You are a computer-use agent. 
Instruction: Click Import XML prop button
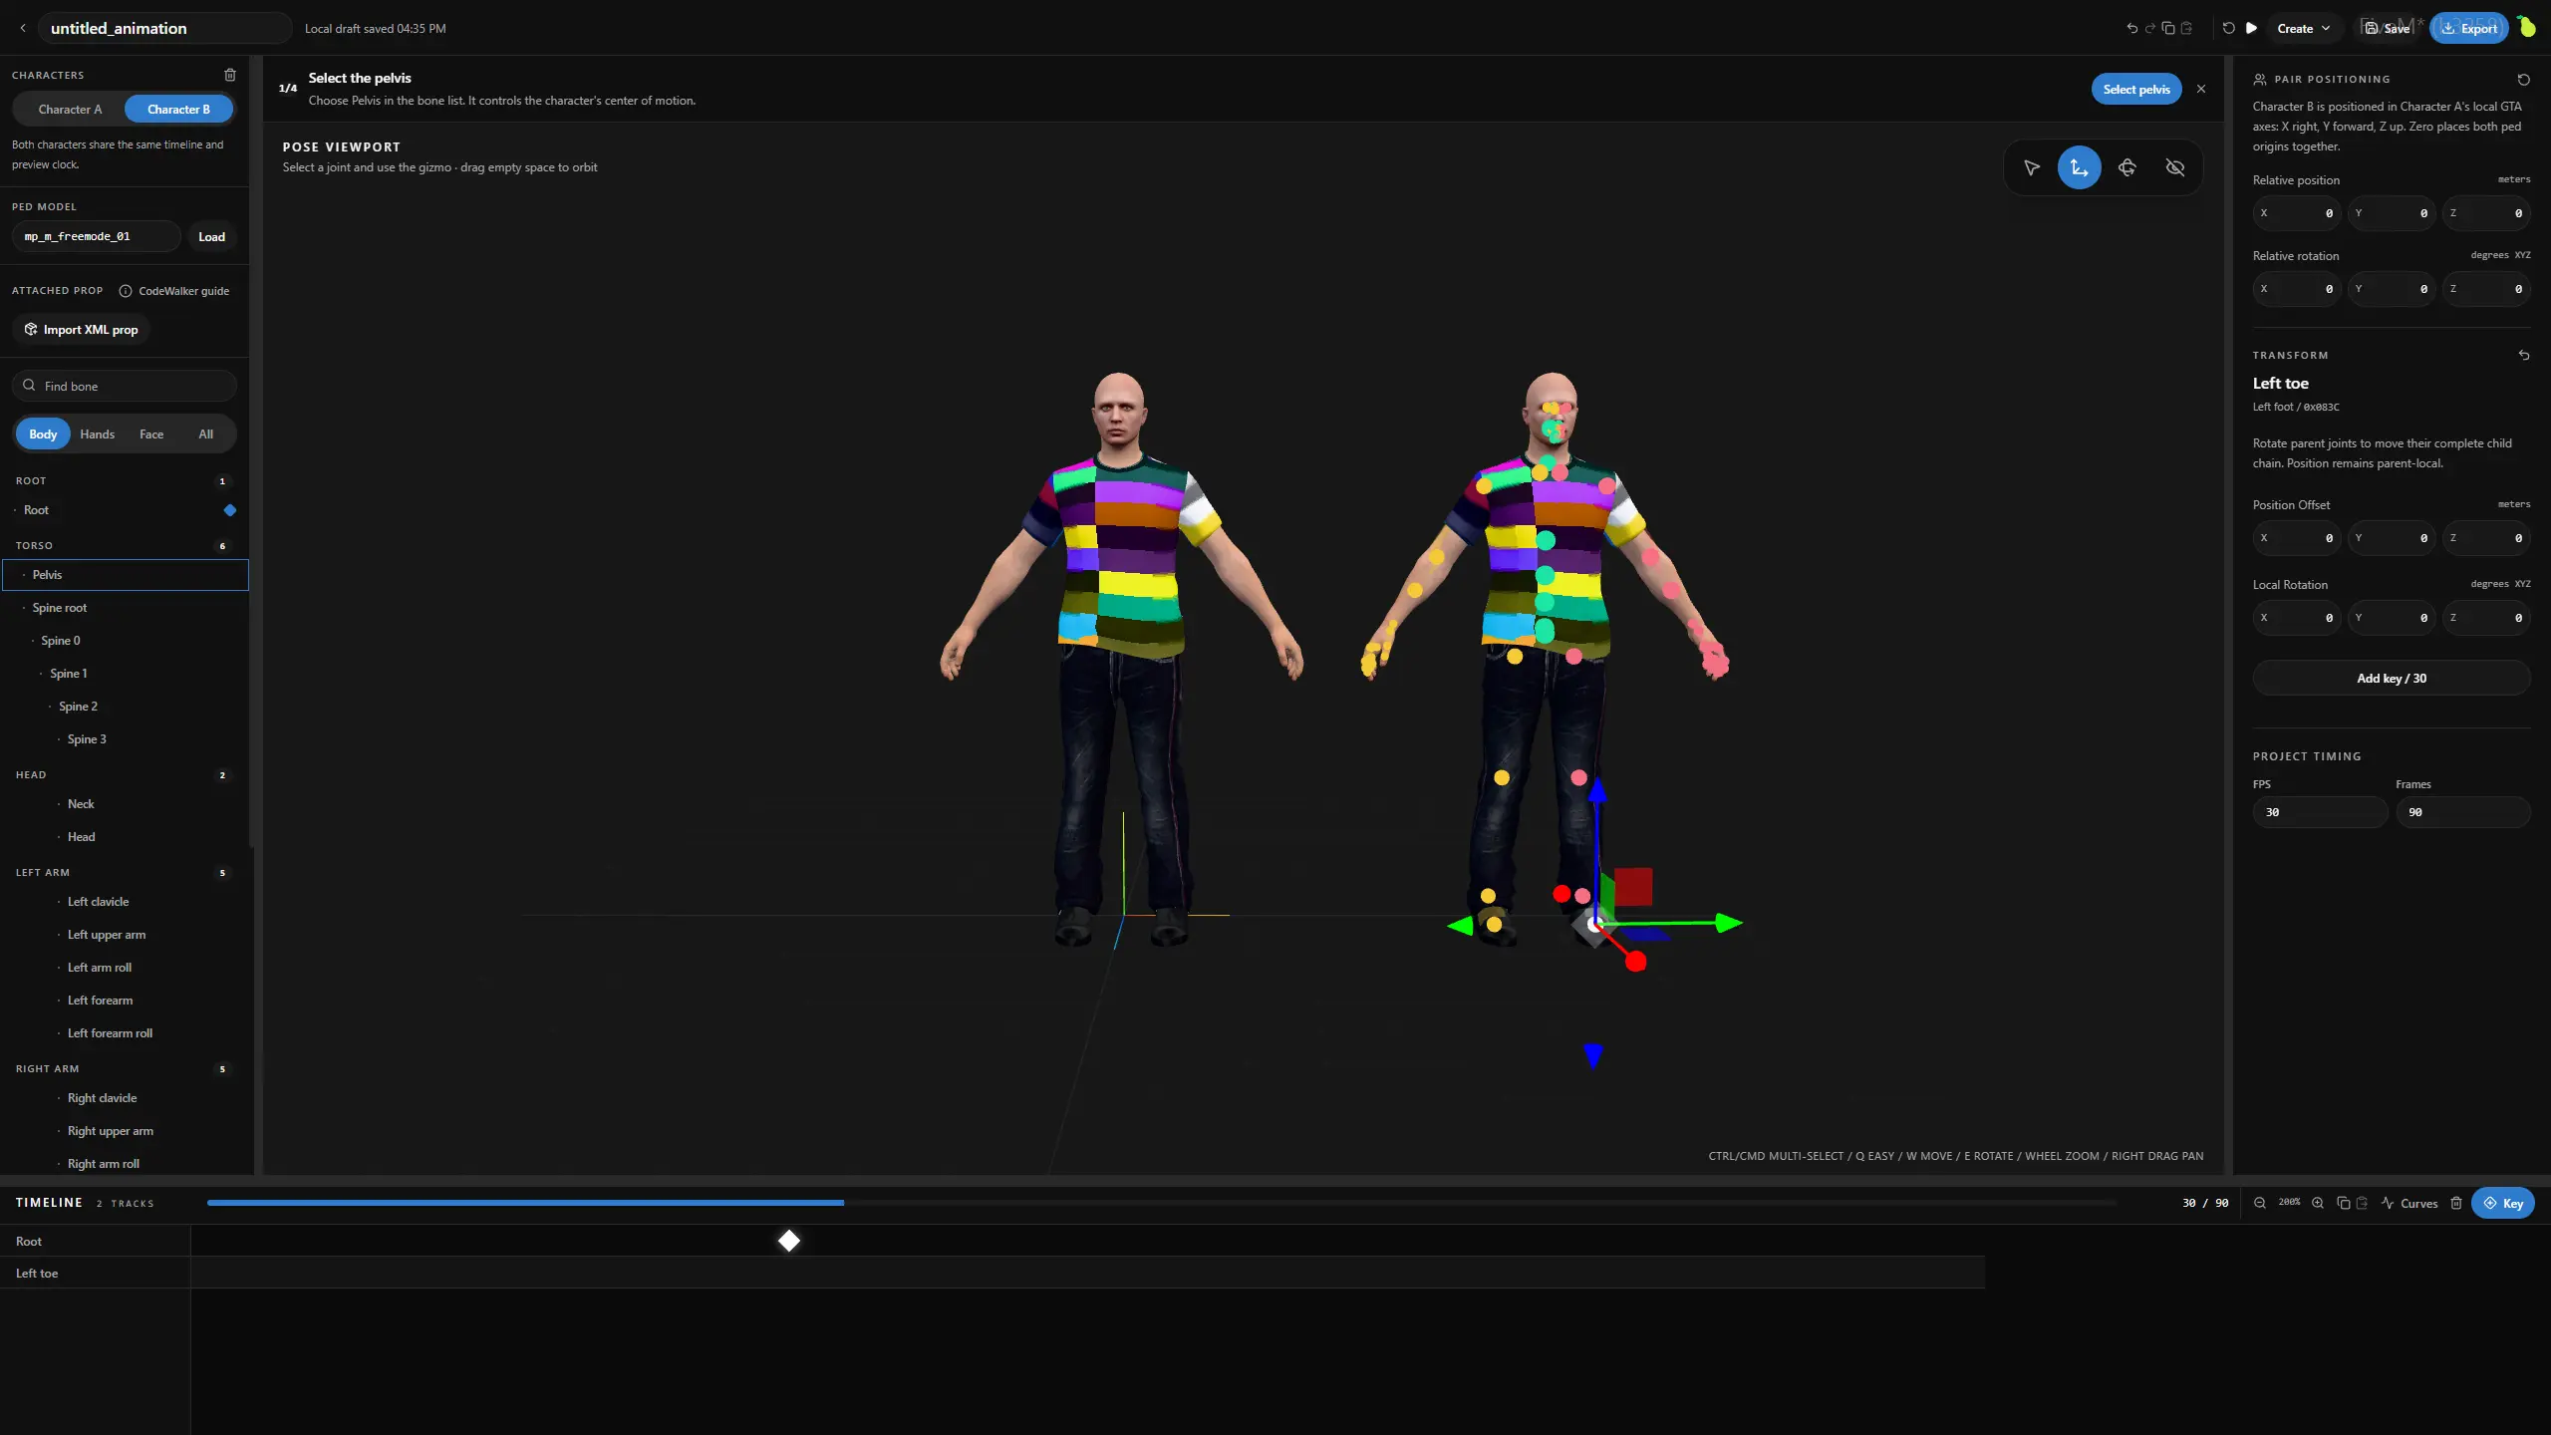(x=81, y=330)
